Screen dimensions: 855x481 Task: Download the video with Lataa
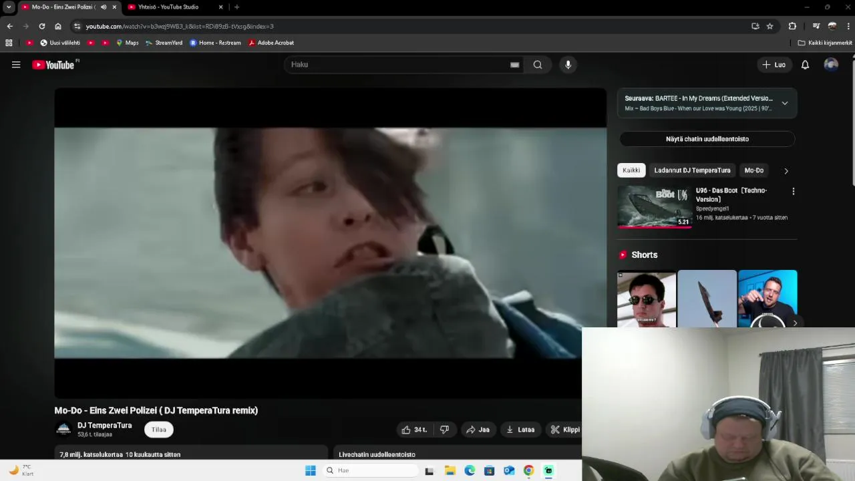tap(520, 430)
